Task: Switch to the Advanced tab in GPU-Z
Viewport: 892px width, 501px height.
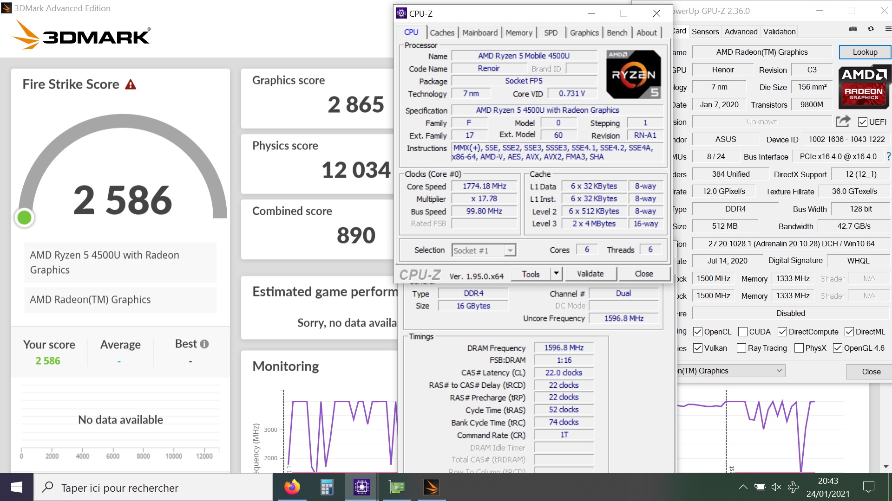Action: [x=741, y=32]
